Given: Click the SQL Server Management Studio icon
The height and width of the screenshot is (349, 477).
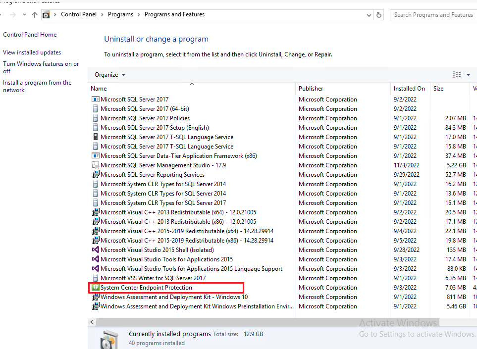Looking at the screenshot, I should [x=95, y=165].
